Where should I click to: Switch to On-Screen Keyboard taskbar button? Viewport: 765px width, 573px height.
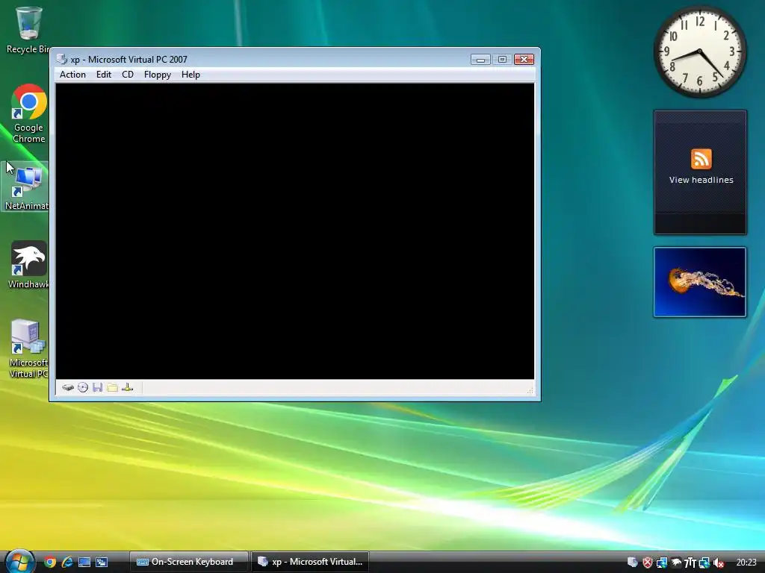point(189,562)
